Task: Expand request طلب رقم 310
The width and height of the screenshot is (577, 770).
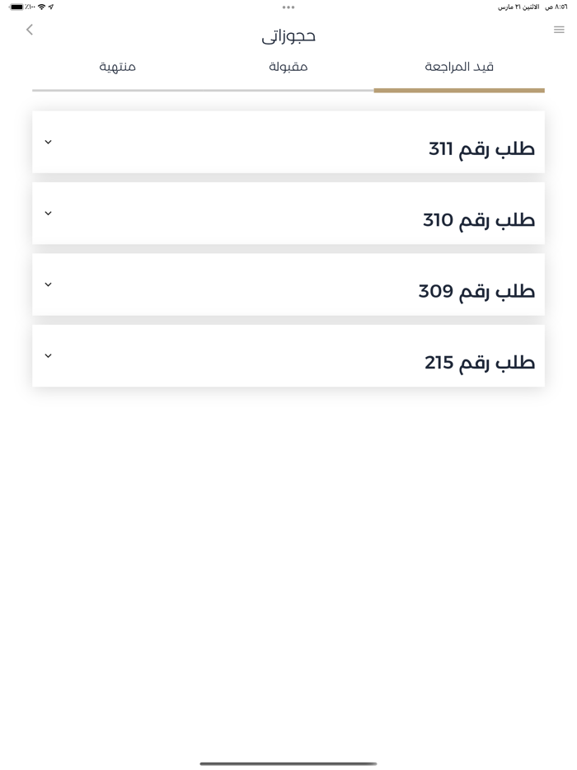Action: [48, 213]
